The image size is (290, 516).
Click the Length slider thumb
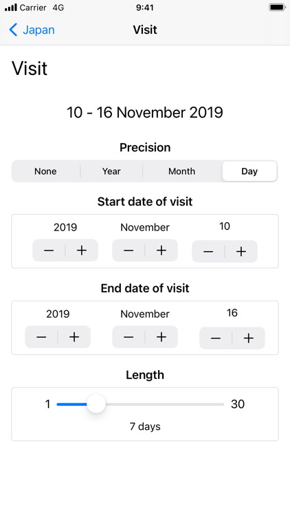96,403
